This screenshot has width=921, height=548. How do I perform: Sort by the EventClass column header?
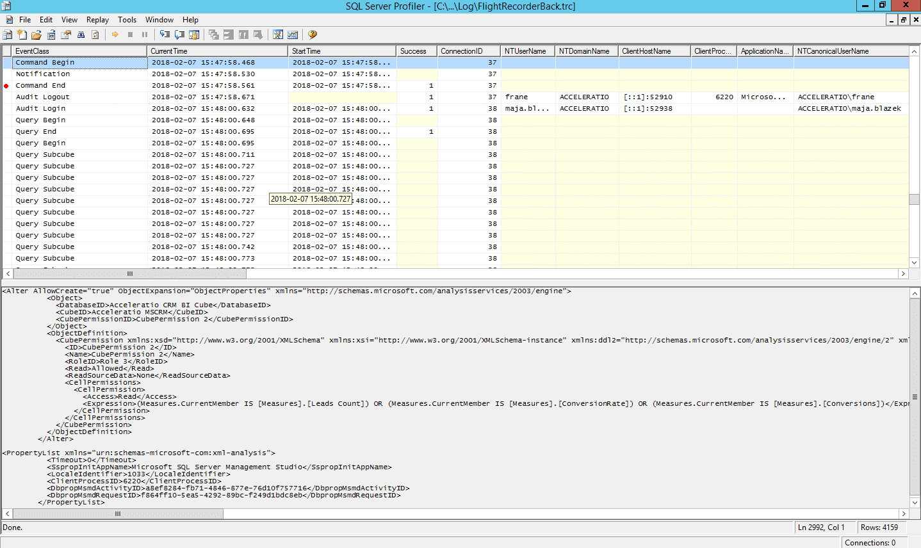[x=79, y=51]
